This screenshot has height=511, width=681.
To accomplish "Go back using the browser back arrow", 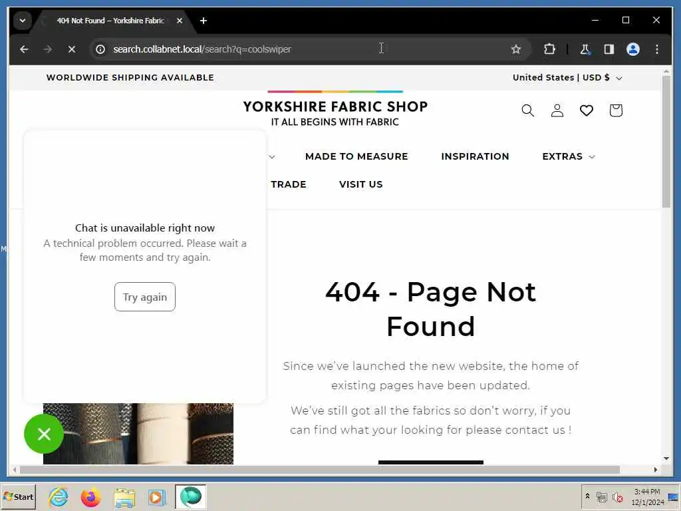I will tap(24, 49).
